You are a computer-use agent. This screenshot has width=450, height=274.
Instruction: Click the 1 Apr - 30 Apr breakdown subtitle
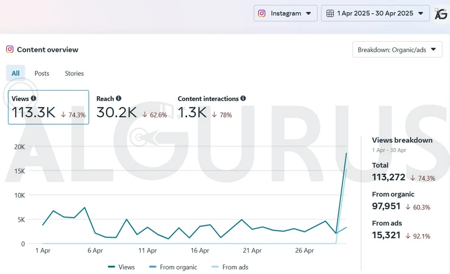389,150
